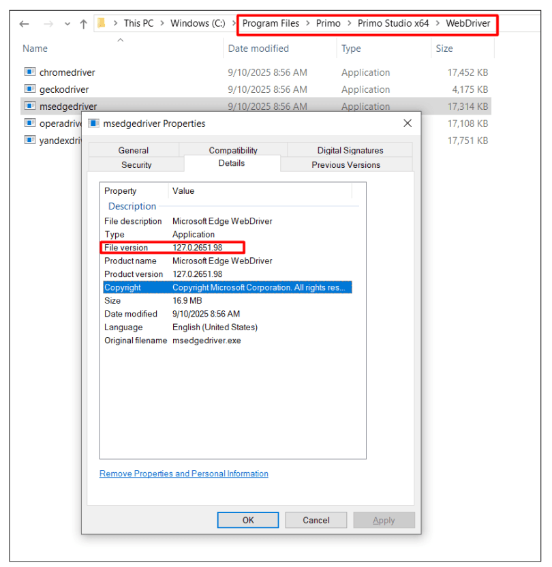Expand the chevron after This PC

[x=162, y=23]
